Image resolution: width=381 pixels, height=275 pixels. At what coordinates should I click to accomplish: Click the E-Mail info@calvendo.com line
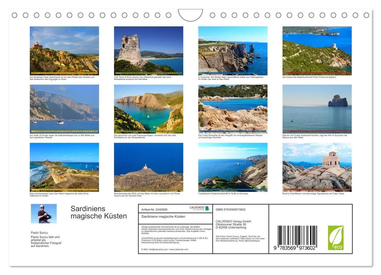[164, 250]
